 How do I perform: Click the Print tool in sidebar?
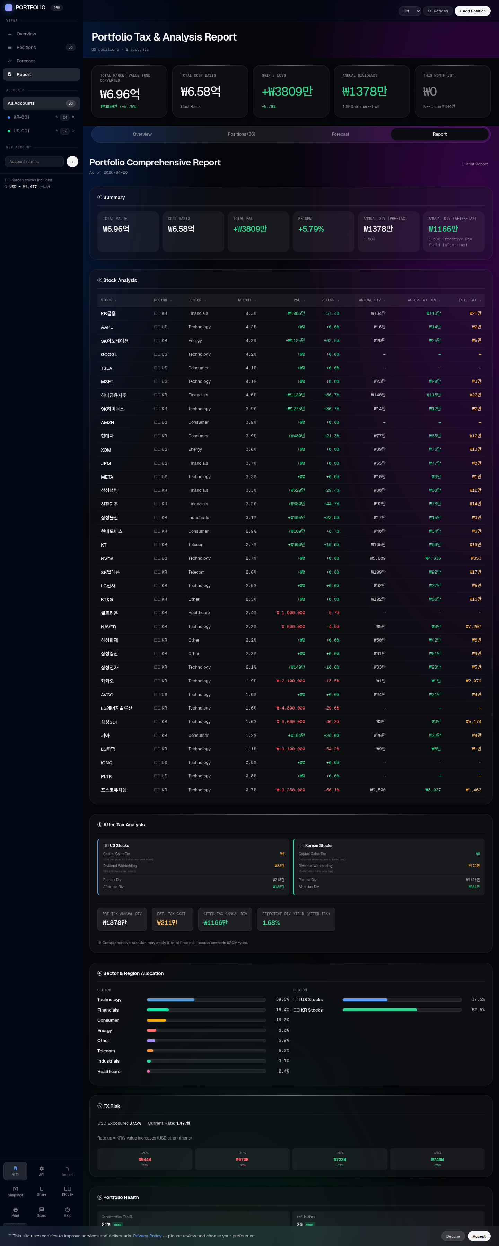(16, 1212)
